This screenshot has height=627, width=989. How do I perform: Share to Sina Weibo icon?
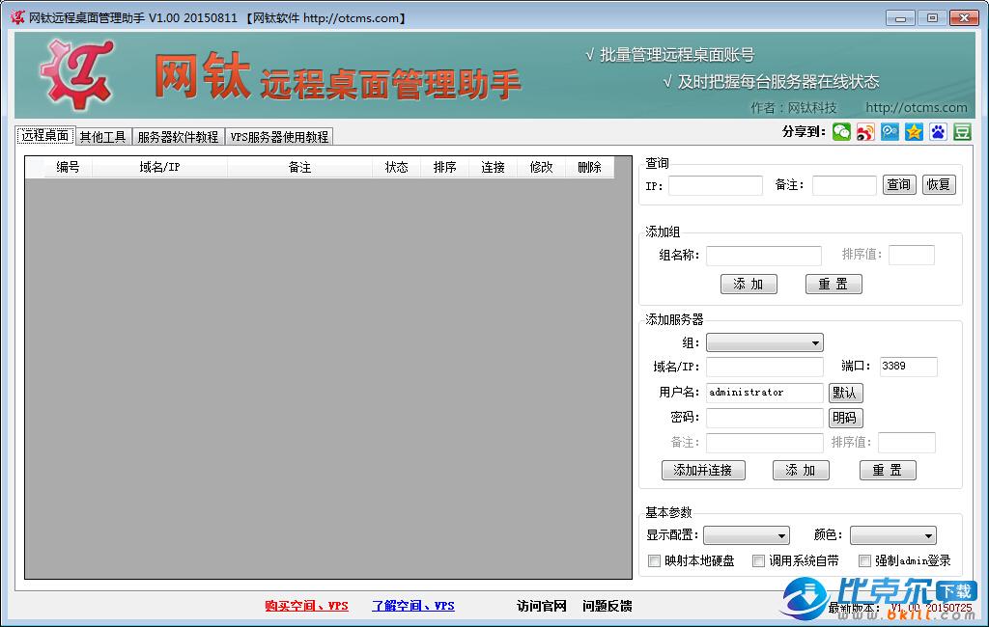[865, 132]
